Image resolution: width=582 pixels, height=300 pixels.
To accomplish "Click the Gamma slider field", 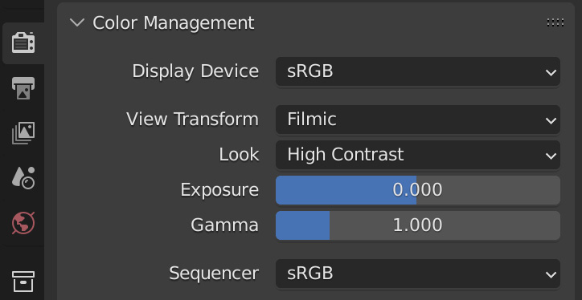I will [x=417, y=225].
